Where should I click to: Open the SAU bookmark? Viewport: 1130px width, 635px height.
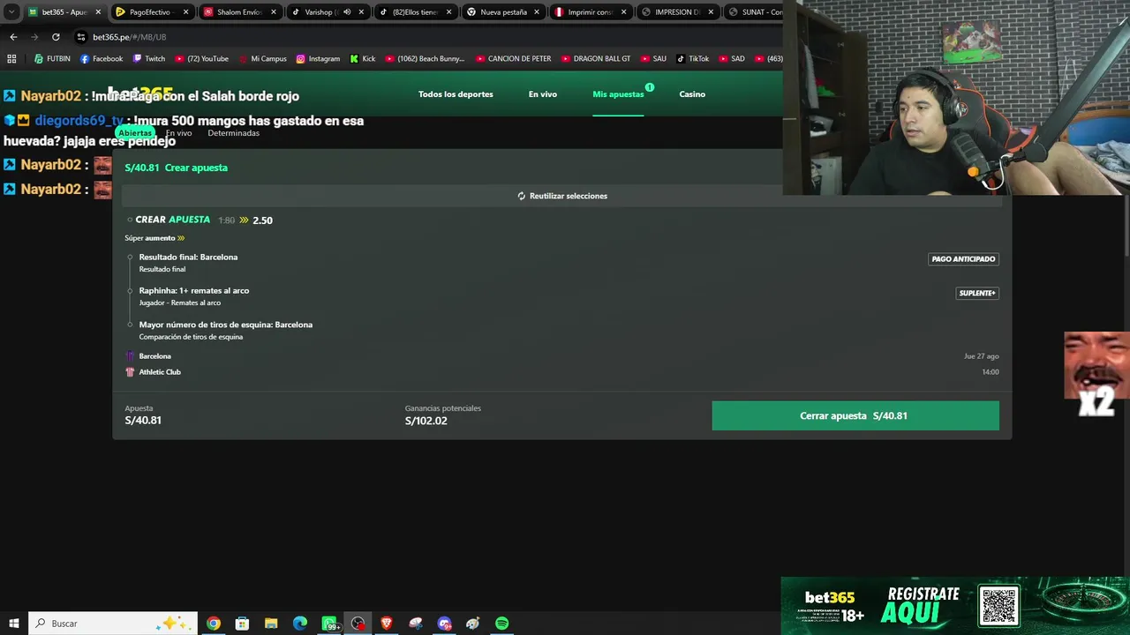click(653, 59)
